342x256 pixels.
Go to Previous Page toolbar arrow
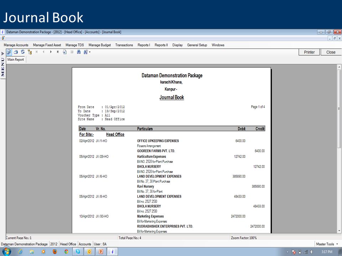[x=43, y=52]
